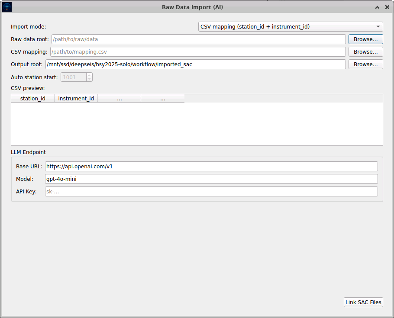The image size is (394, 318).
Task: Browse for the Output root folder
Action: 365,64
